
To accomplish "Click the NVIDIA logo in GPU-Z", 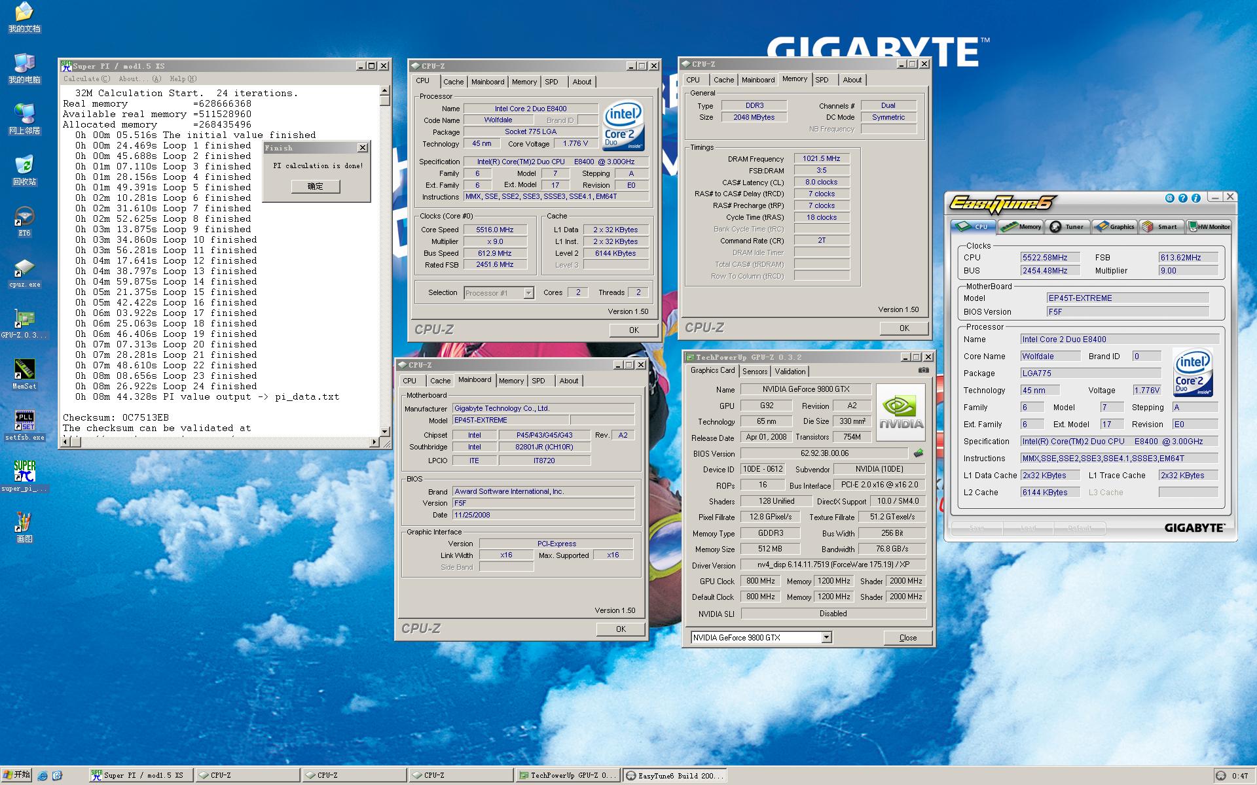I will click(x=901, y=412).
